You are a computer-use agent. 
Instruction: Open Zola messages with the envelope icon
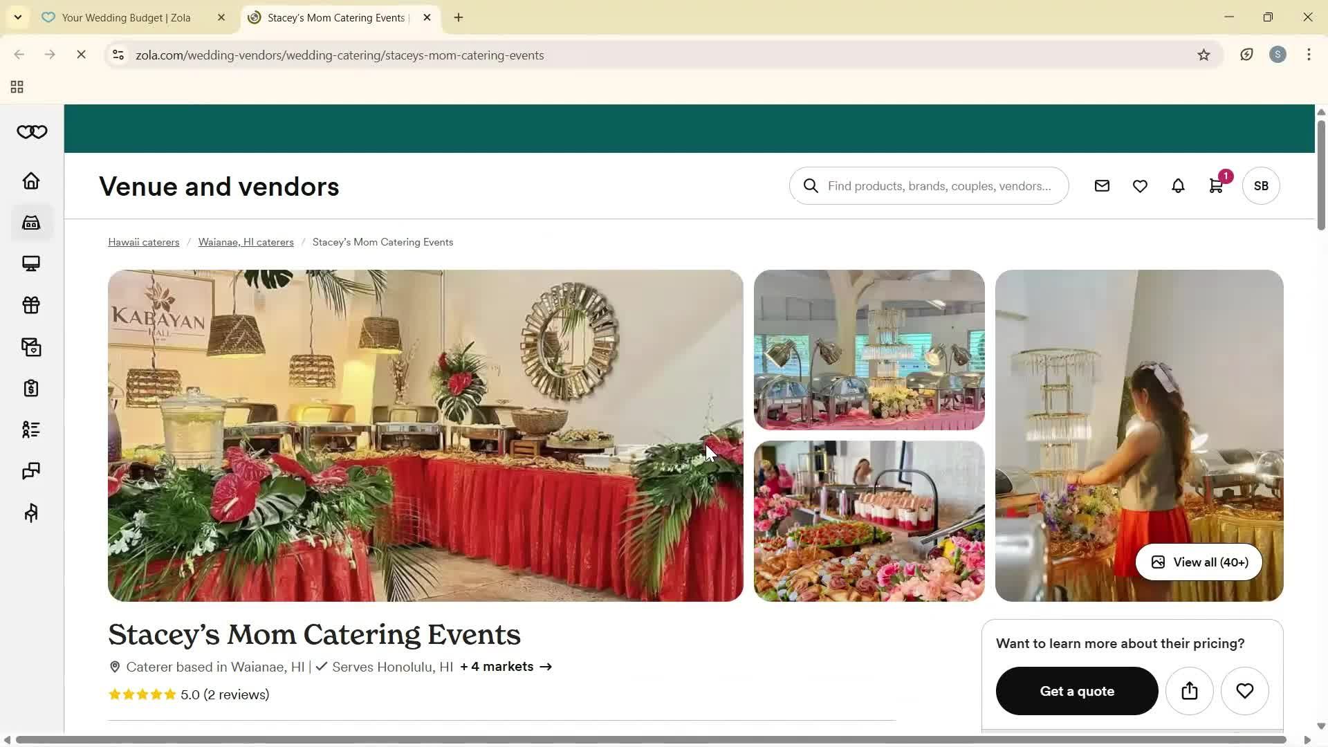(x=1102, y=185)
